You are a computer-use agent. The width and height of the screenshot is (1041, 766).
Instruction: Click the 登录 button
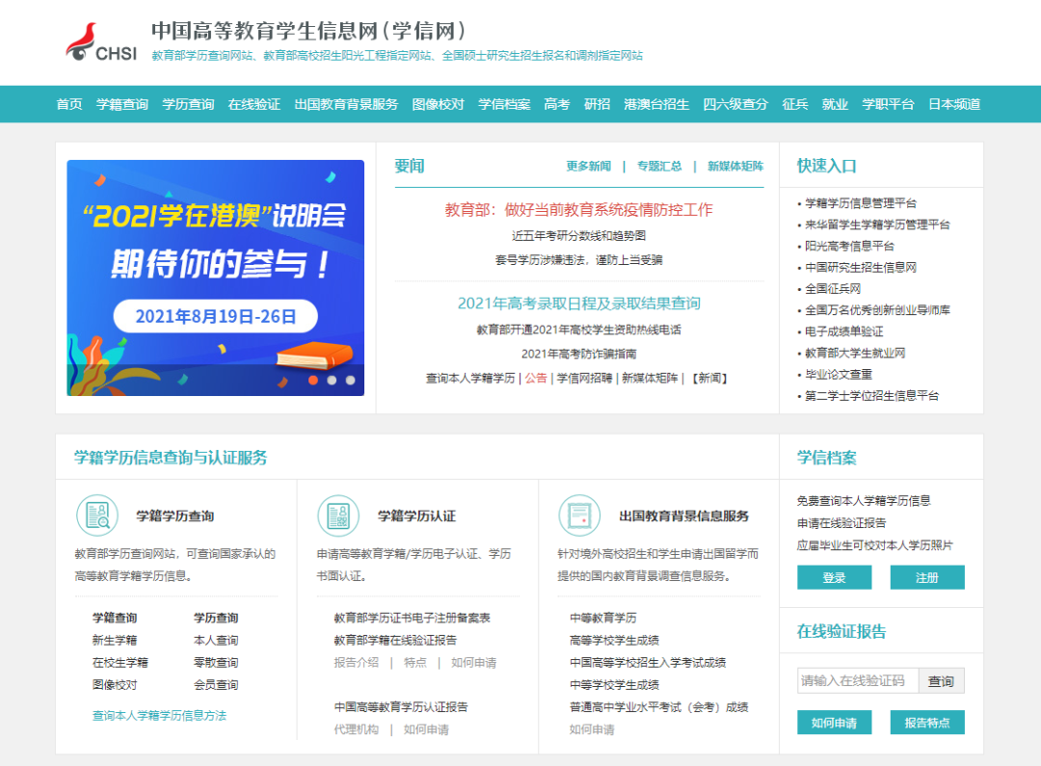(x=834, y=577)
